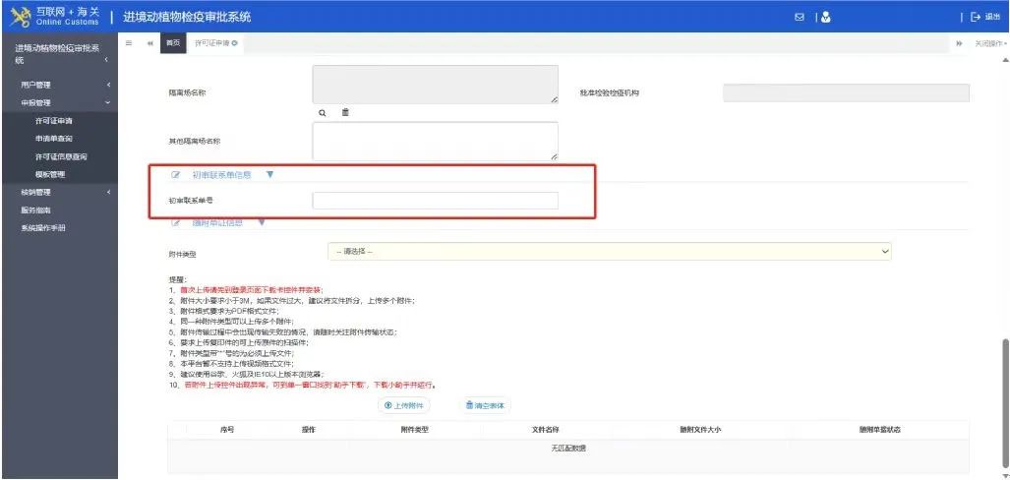Click the 上传附件 button
Image resolution: width=1010 pixels, height=480 pixels.
tap(404, 405)
